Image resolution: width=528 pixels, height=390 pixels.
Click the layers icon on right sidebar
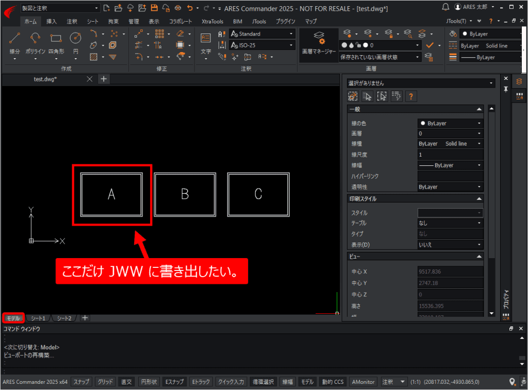[x=519, y=81]
